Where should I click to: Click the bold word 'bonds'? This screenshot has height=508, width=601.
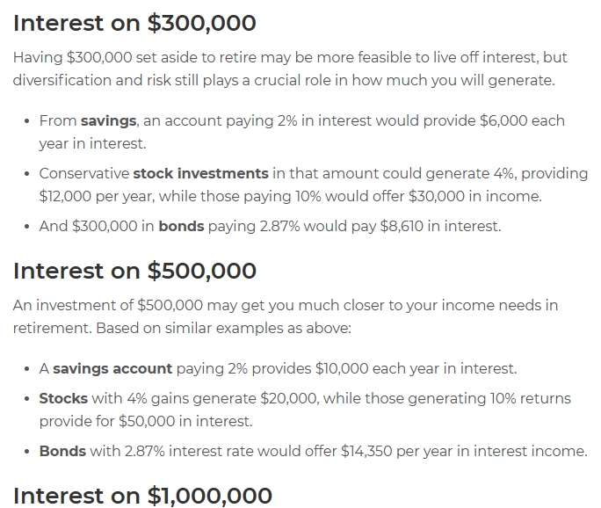point(181,226)
